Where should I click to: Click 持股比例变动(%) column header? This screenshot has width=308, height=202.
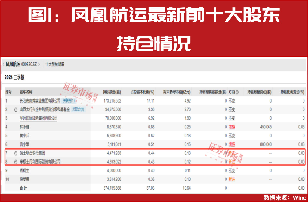[292, 92]
